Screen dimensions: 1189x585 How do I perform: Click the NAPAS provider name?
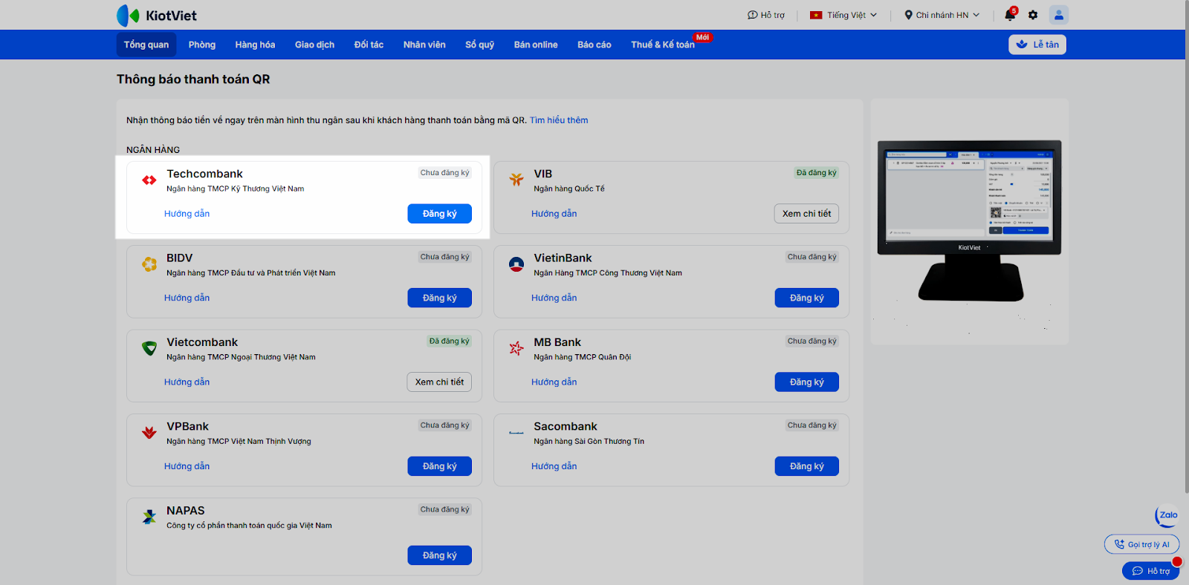186,511
